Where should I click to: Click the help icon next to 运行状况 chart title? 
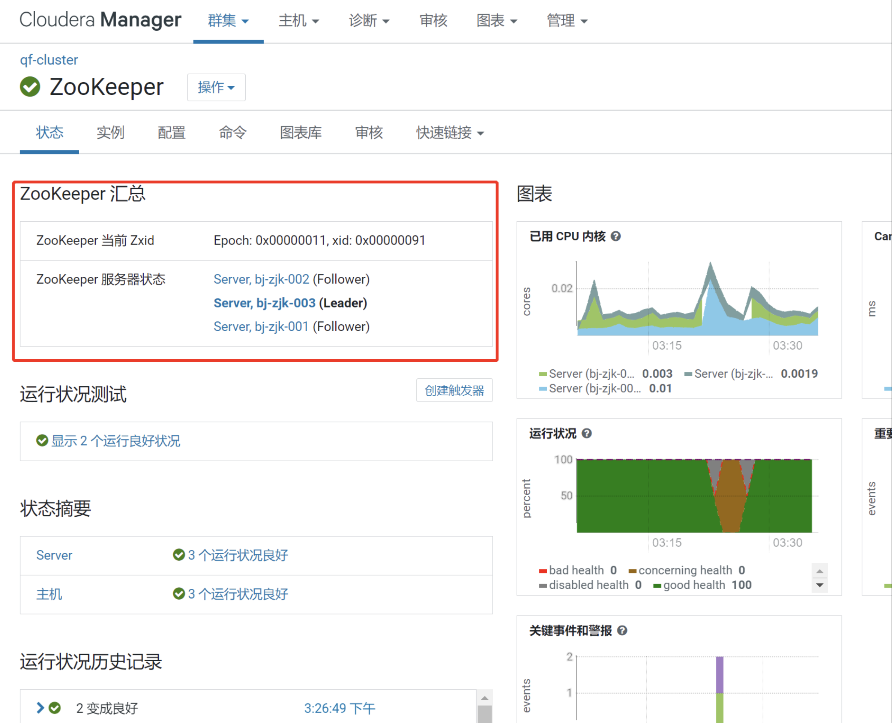coord(587,433)
